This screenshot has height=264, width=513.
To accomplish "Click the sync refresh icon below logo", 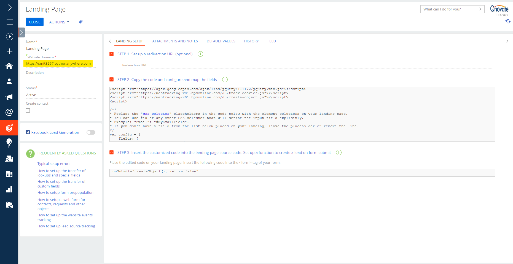I will (x=508, y=21).
